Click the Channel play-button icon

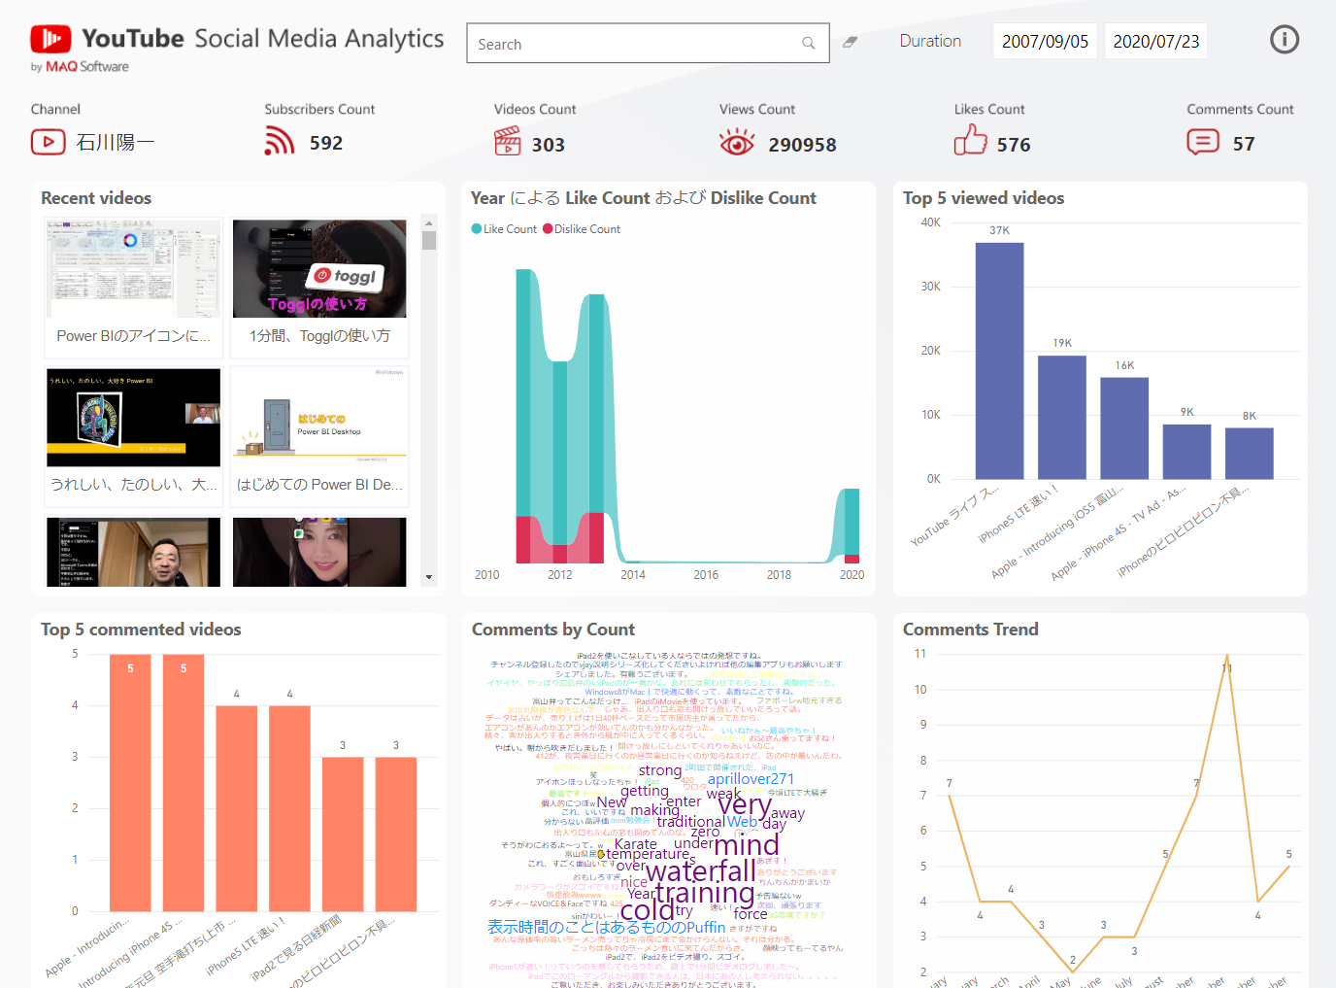tap(49, 142)
